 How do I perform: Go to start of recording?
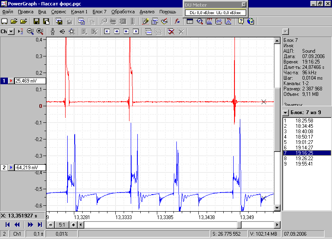(7, 224)
